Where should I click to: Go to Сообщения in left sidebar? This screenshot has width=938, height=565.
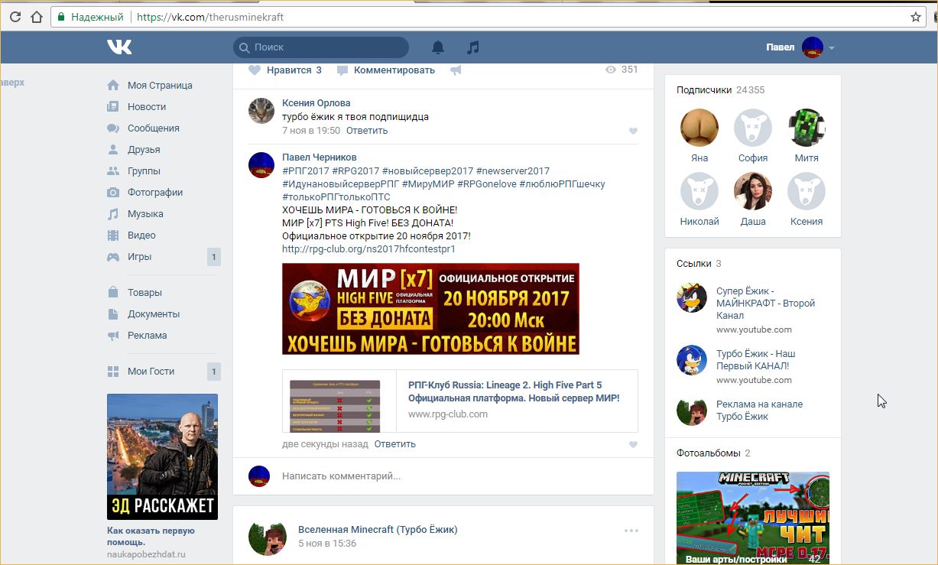pos(153,128)
